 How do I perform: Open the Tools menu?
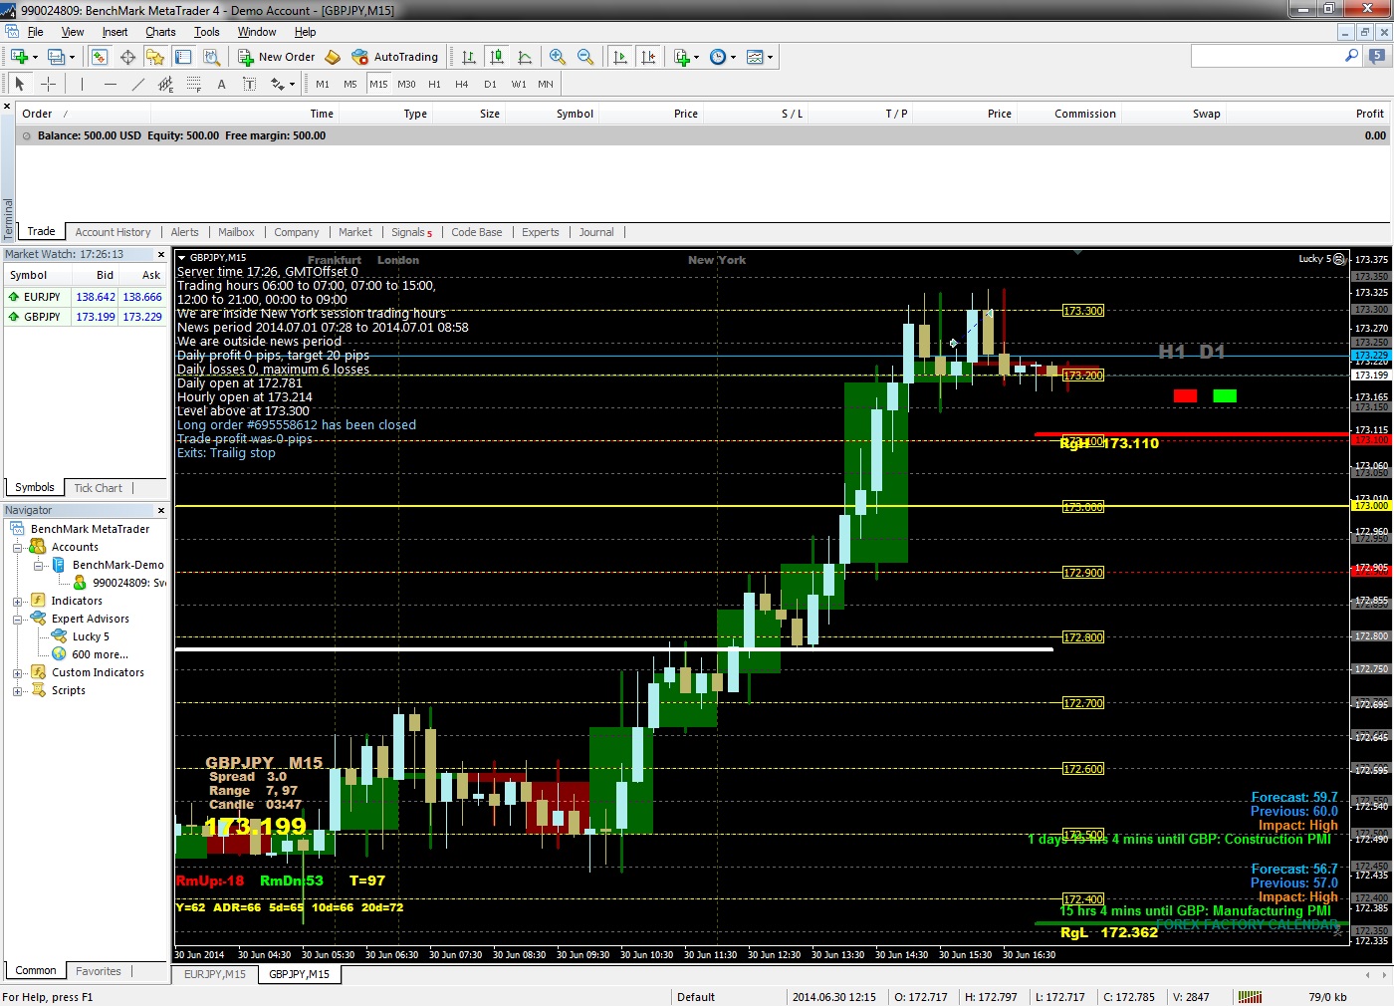coord(207,32)
